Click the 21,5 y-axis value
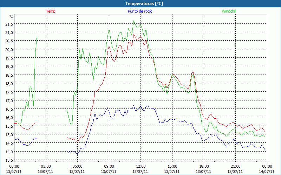 pyautogui.click(x=9, y=24)
